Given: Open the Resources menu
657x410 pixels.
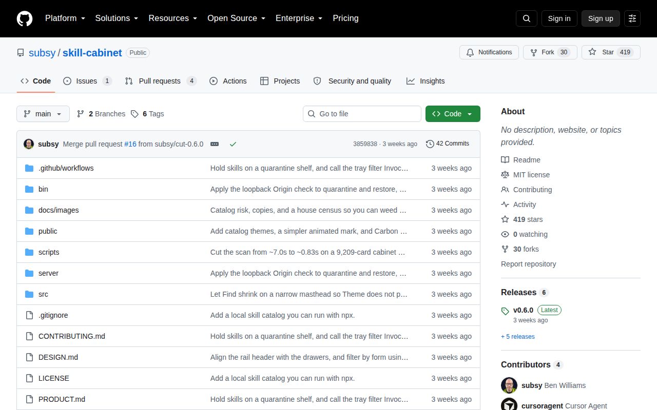Looking at the screenshot, I should (173, 18).
